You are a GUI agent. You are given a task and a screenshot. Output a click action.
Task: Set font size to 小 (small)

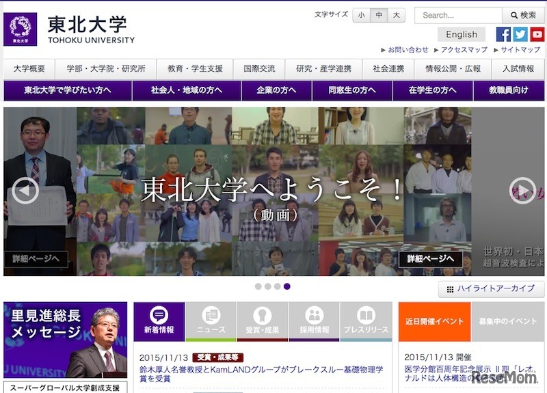point(361,15)
